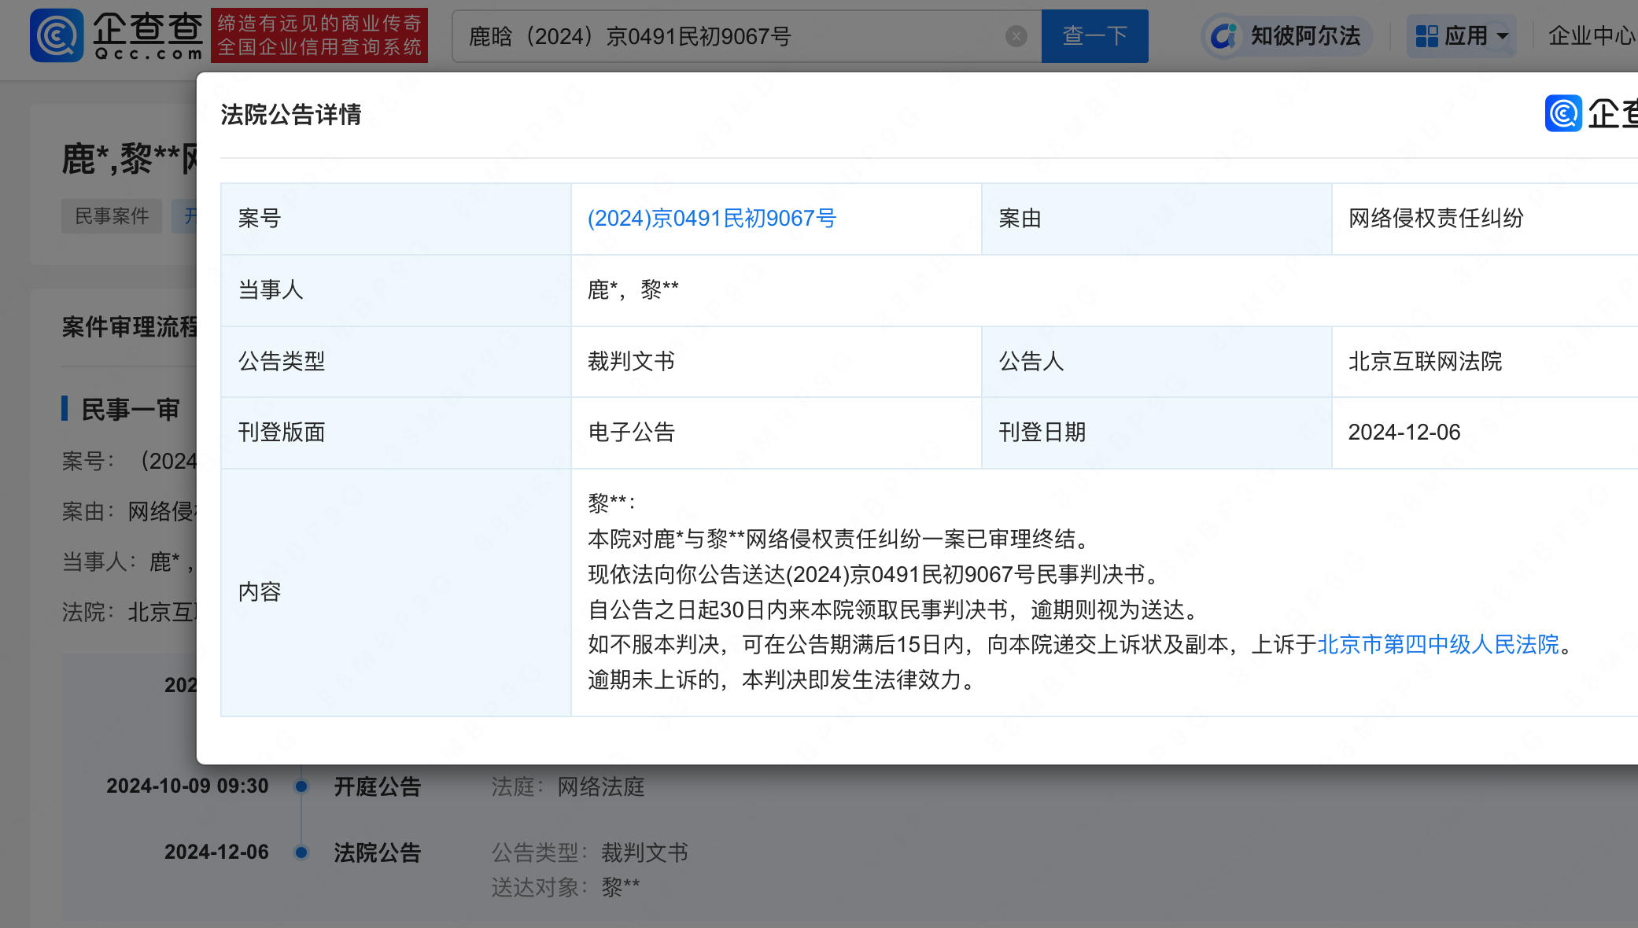Open the 企业中心 menu
1638x928 pixels.
coord(1591,35)
